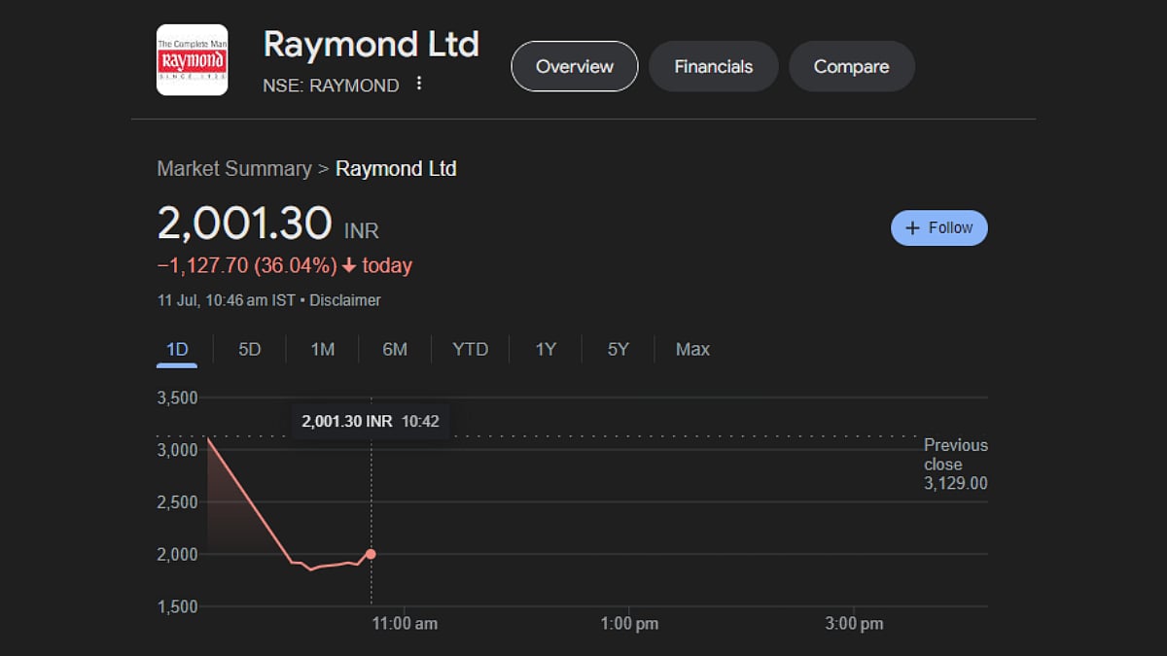Go back to Market Summary
The height and width of the screenshot is (656, 1167).
pyautogui.click(x=232, y=168)
